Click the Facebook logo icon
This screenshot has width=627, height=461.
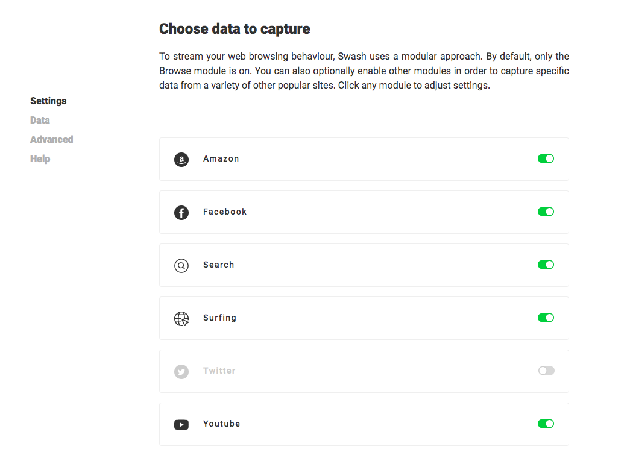181,212
